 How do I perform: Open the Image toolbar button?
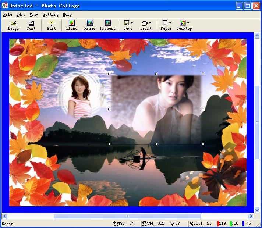coord(13,25)
